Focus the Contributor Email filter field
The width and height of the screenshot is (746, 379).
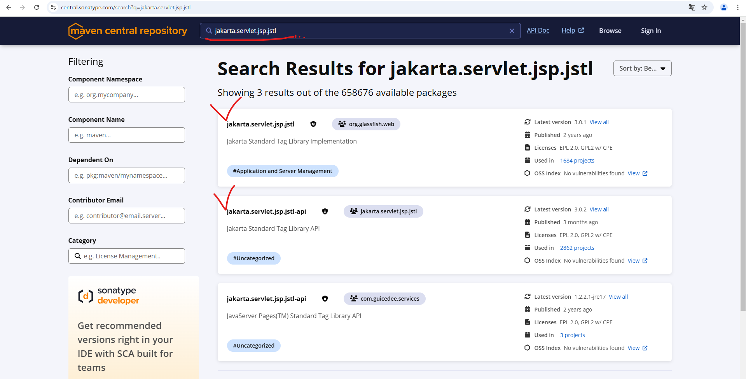(x=127, y=216)
